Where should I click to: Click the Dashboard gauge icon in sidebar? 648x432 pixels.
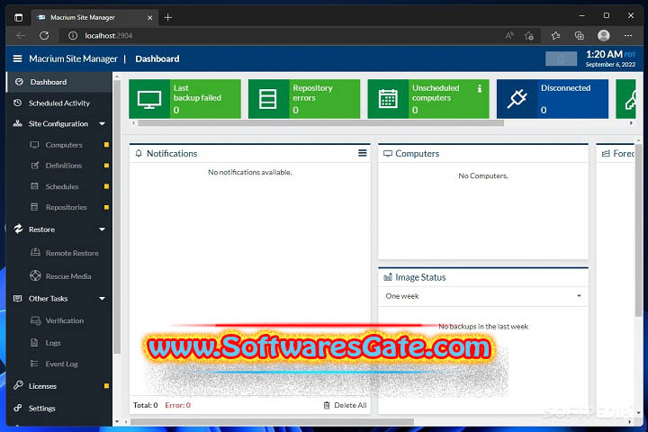[x=19, y=82]
